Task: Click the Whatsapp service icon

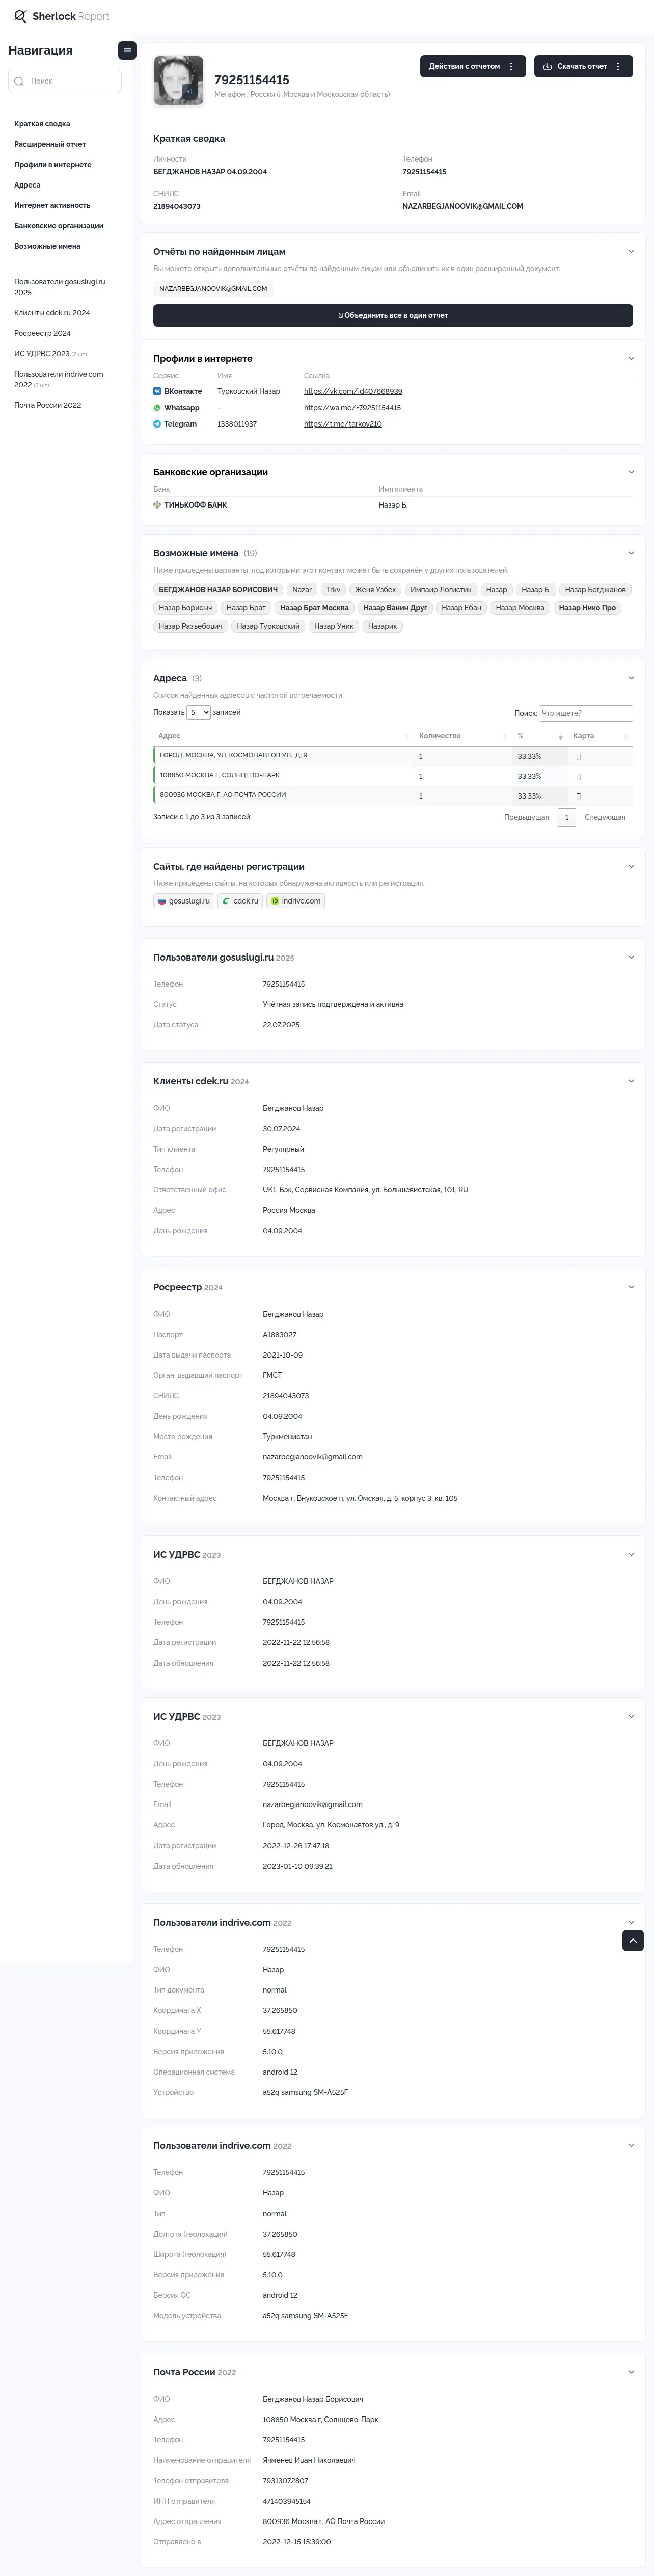Action: click(x=157, y=408)
